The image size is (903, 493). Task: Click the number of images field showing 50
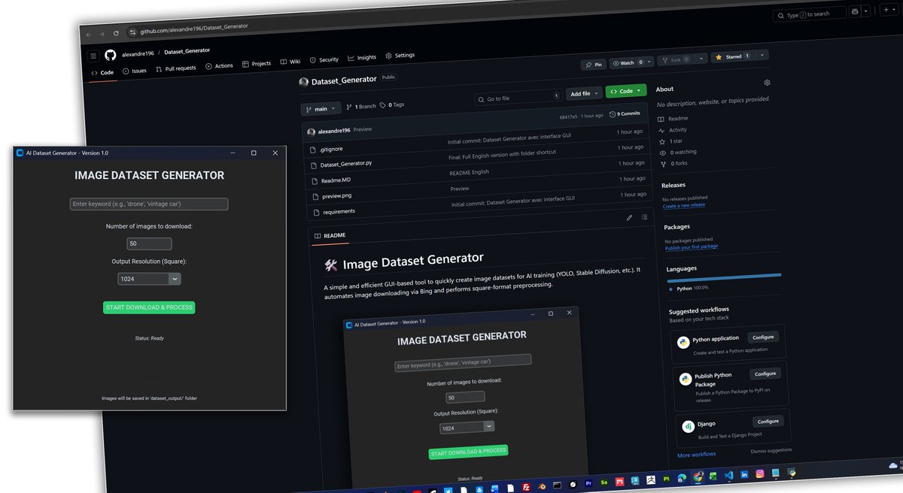click(x=149, y=243)
